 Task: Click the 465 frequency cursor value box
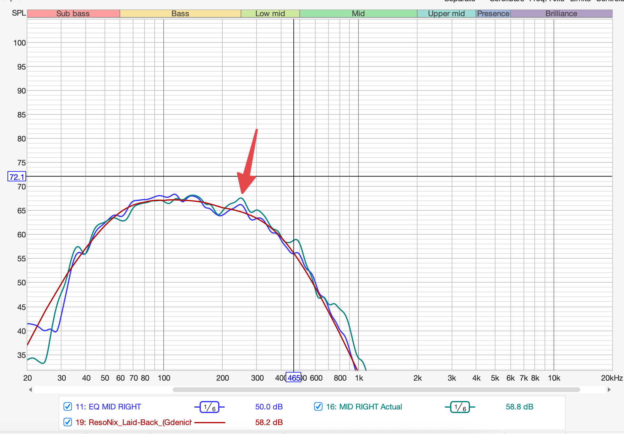pyautogui.click(x=293, y=378)
